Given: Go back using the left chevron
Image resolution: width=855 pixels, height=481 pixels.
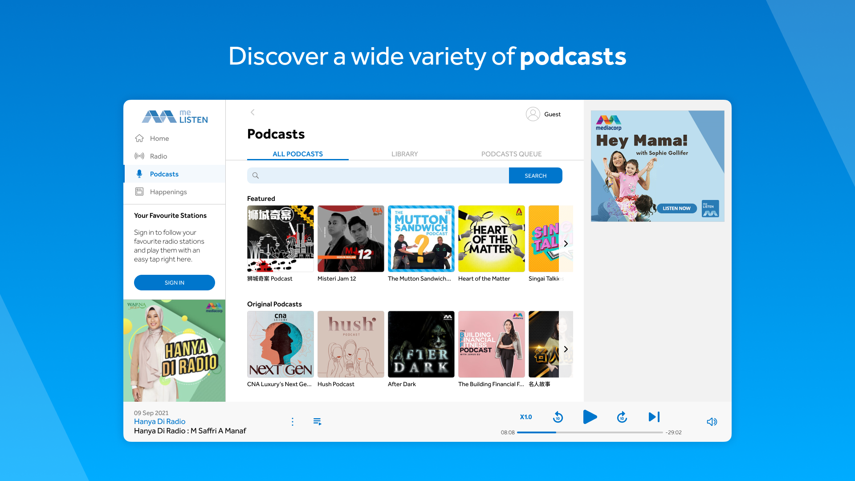Looking at the screenshot, I should click(x=252, y=112).
